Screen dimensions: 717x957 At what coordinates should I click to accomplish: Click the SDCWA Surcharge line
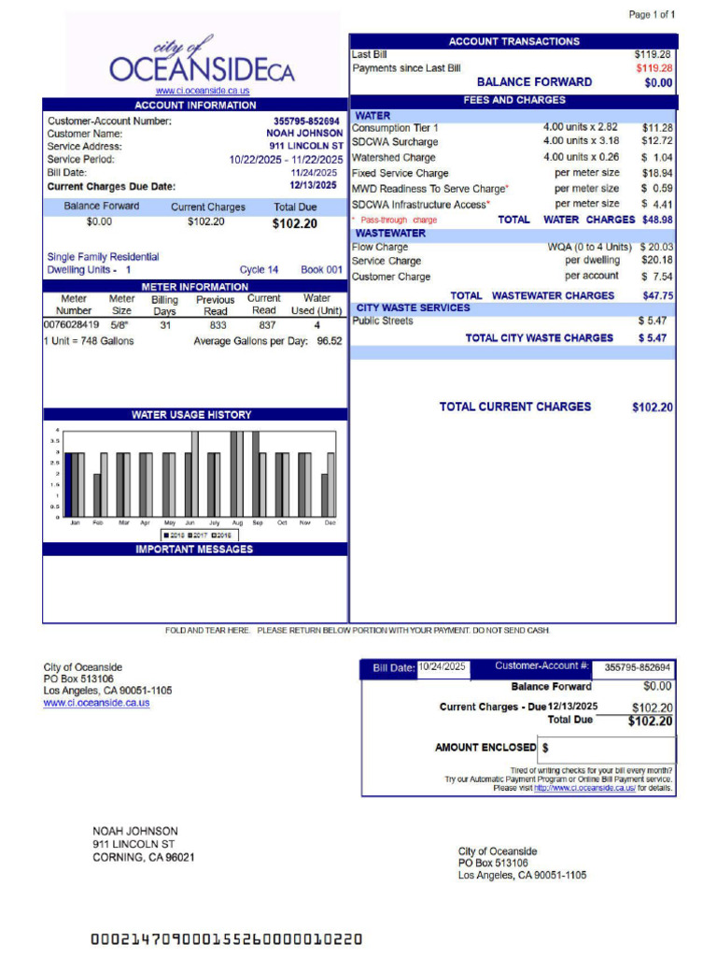click(513, 141)
